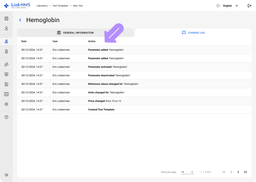
Task: Select the telemedicine monitor icon in sidebar
Action: point(6,74)
